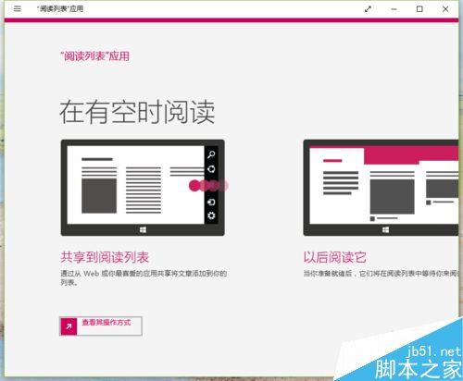463x381 pixels.
Task: Click the 共享到阅读列表 heading
Action: click(105, 257)
